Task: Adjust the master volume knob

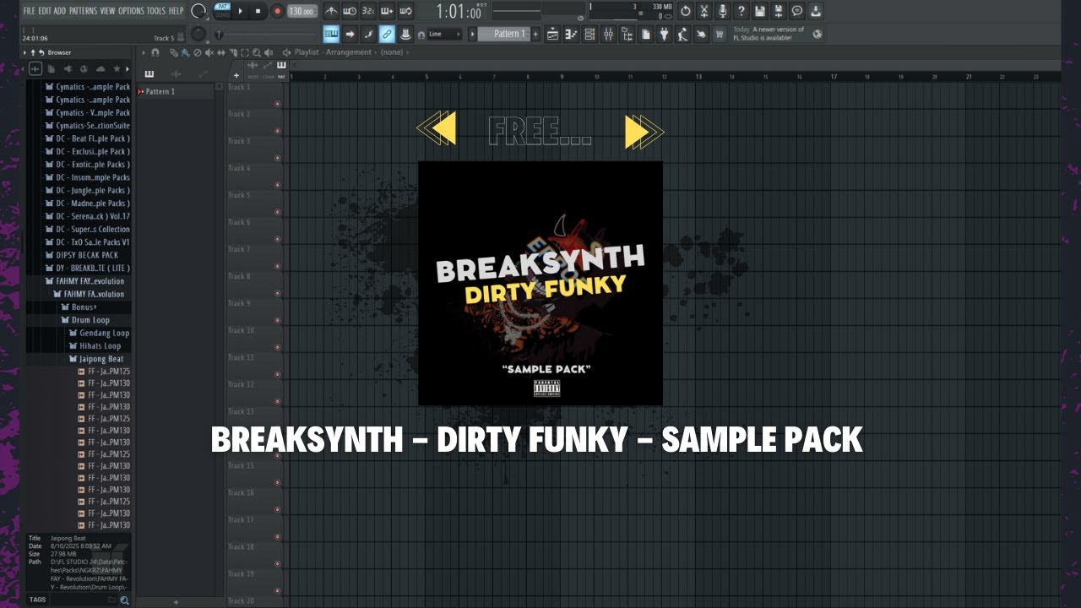Action: point(199,11)
